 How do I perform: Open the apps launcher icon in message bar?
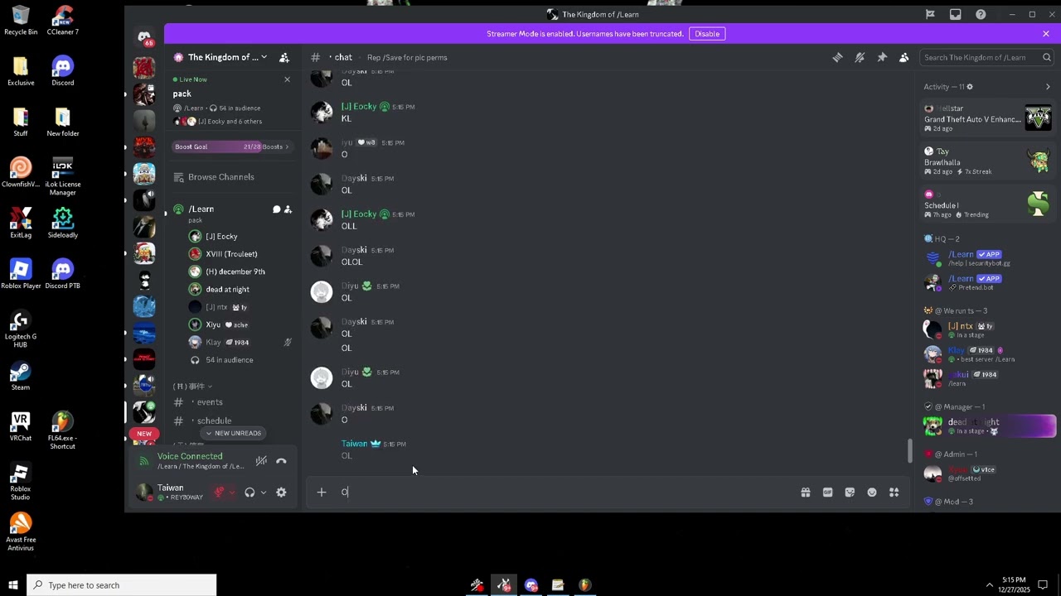point(894,493)
